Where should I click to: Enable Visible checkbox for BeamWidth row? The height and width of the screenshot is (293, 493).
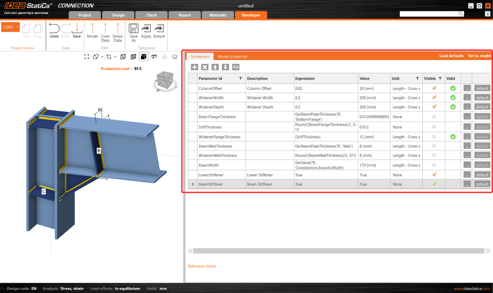pos(434,165)
